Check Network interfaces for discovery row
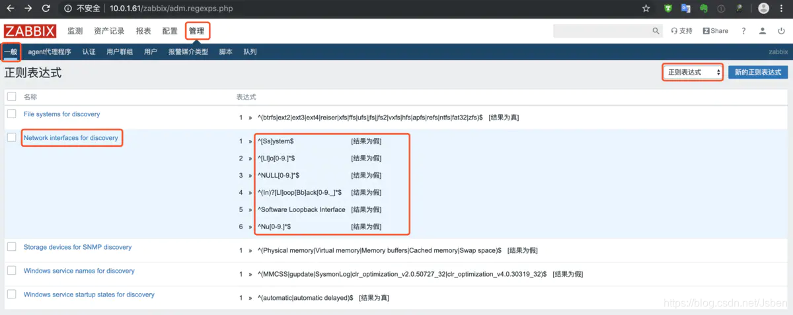The width and height of the screenshot is (793, 315). click(11, 137)
